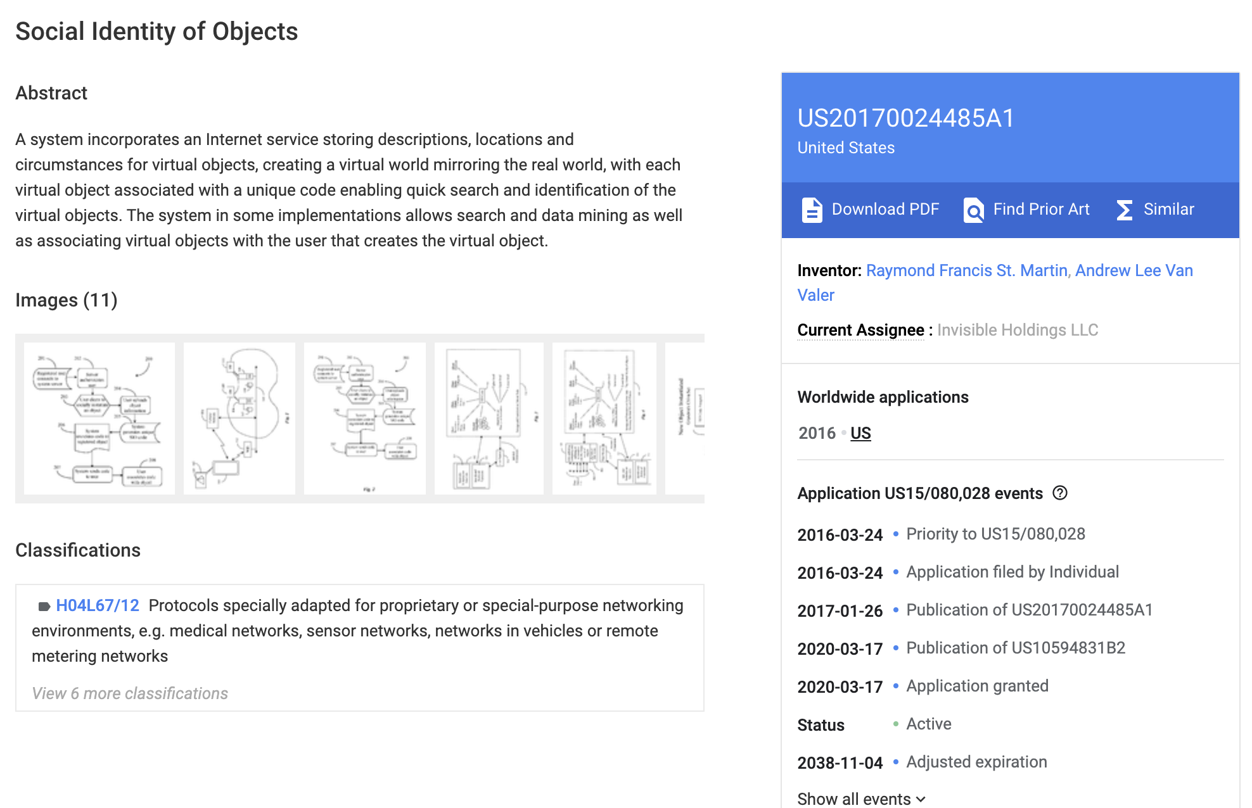This screenshot has height=808, width=1252.
Task: Click the Find Prior Art magnifier icon
Action: [x=973, y=210]
